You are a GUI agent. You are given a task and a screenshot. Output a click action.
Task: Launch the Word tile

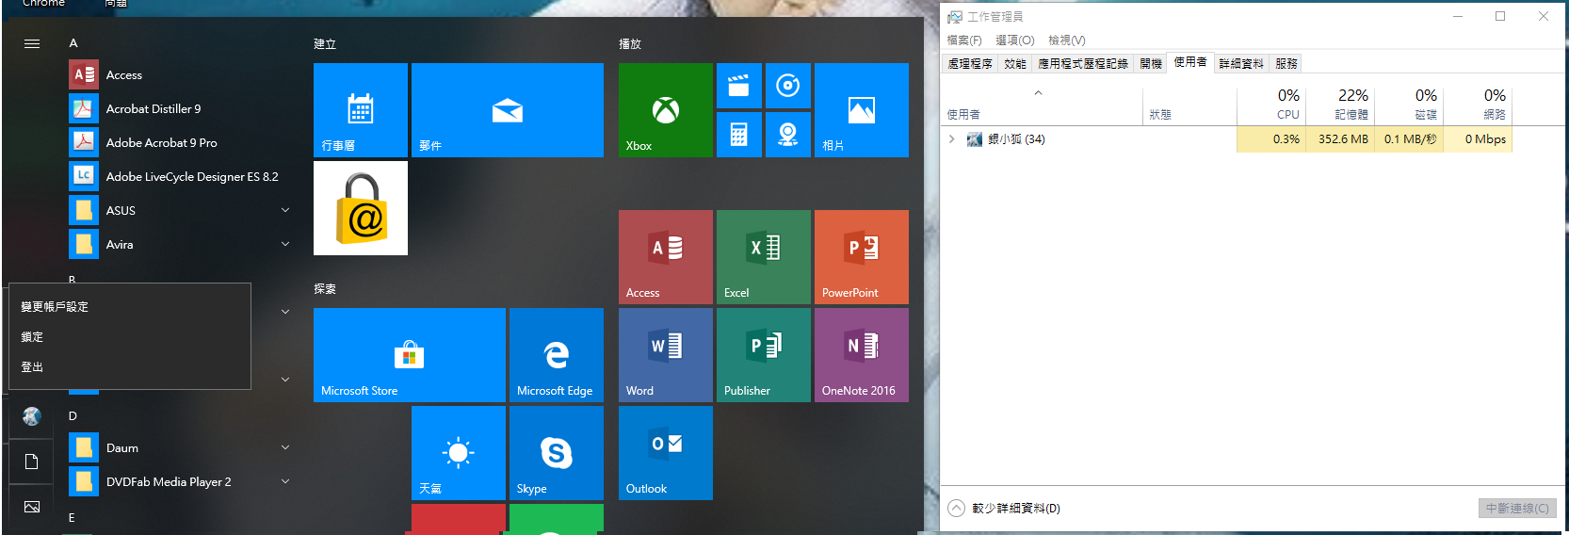tap(666, 355)
